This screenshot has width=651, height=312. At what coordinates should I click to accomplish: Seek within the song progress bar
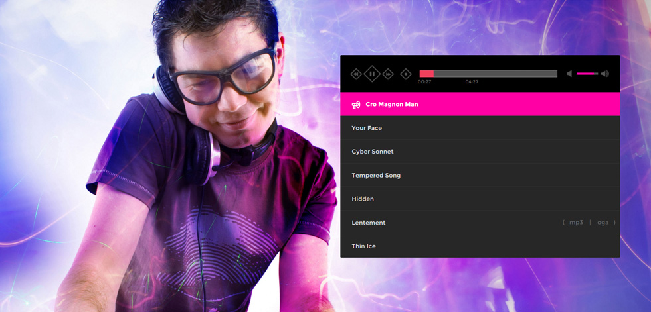coord(488,74)
